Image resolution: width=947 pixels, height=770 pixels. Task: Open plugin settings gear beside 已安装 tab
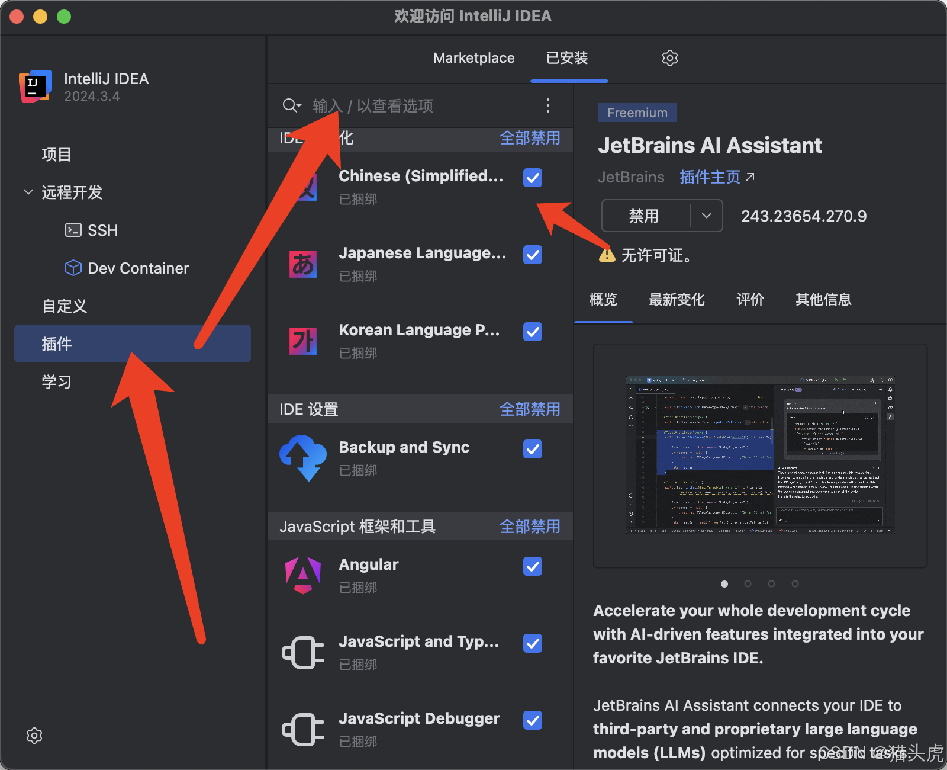click(669, 58)
